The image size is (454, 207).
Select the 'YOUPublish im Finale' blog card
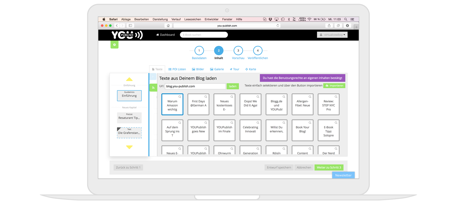click(x=224, y=130)
